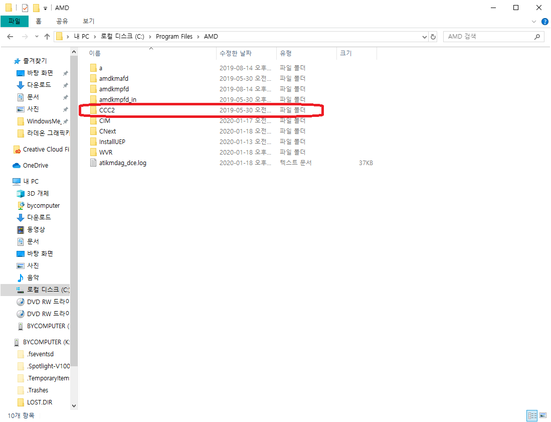Image resolution: width=551 pixels, height=422 pixels.
Task: Open pinned 사진 under 즐겨찾기
Action: click(x=33, y=109)
